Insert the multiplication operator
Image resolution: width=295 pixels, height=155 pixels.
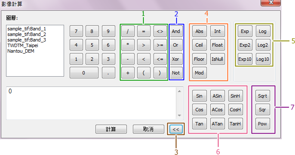[x=128, y=45]
